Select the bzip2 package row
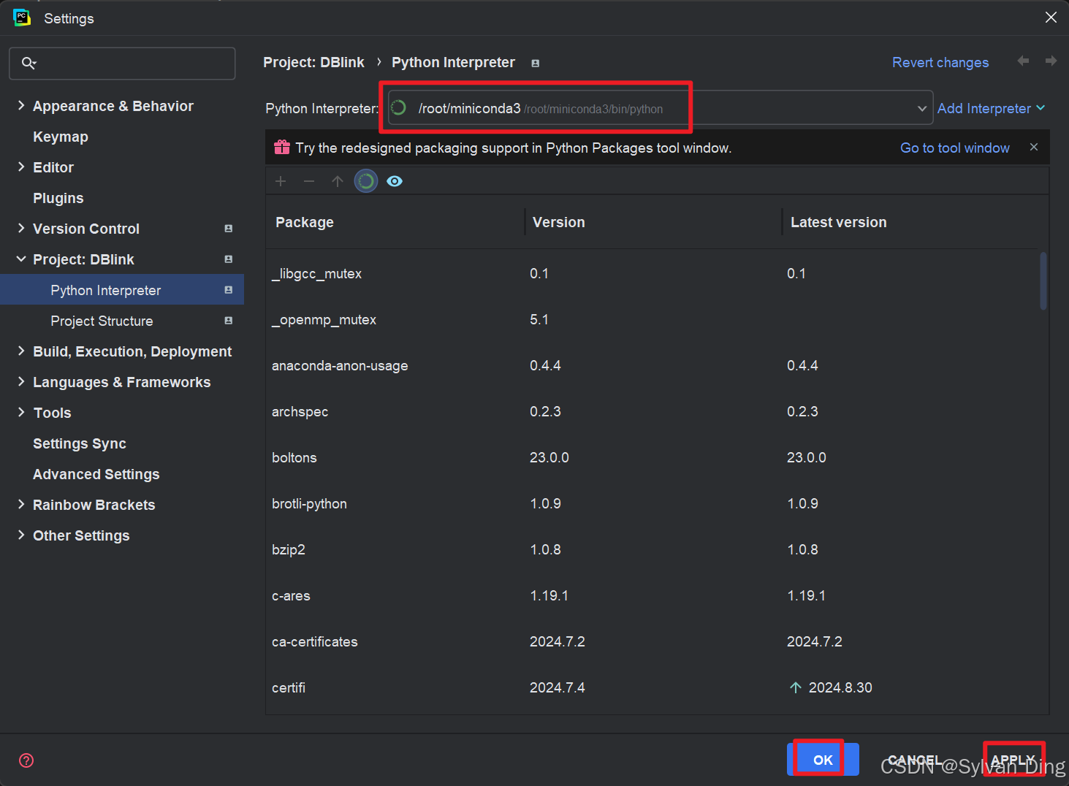 (x=653, y=549)
